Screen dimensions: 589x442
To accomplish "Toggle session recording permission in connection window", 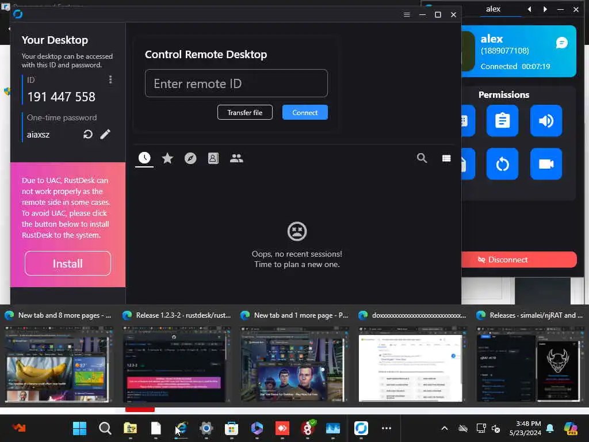I will point(546,164).
